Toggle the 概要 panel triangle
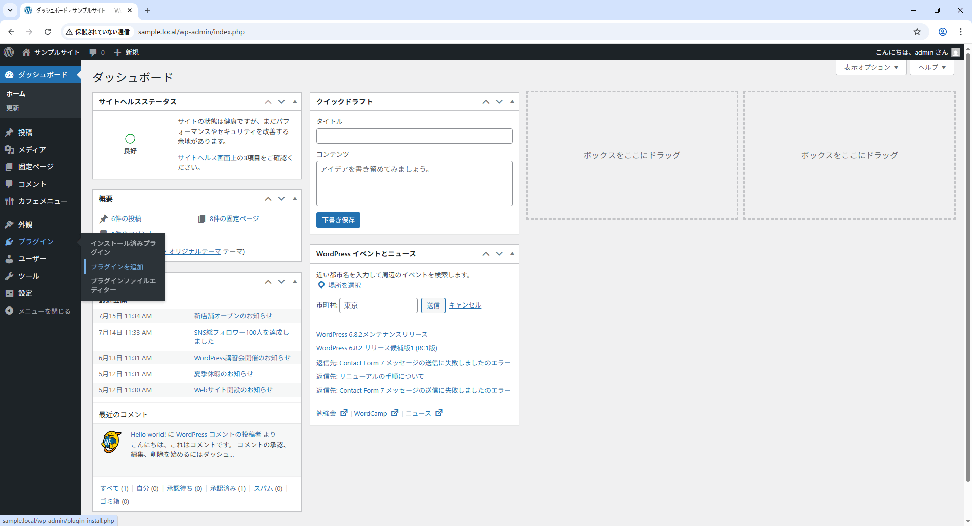Screen dimensions: 972x526 [x=295, y=199]
